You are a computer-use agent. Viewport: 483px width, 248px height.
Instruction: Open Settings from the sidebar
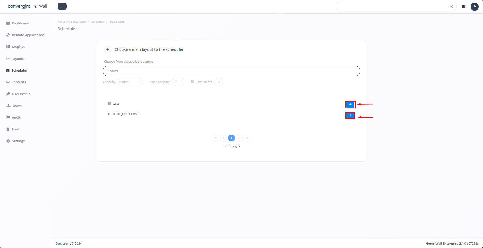pyautogui.click(x=18, y=141)
